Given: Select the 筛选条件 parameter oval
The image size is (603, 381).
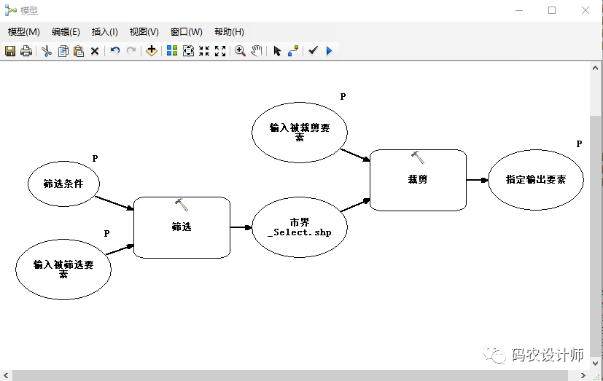Looking at the screenshot, I should [x=63, y=184].
